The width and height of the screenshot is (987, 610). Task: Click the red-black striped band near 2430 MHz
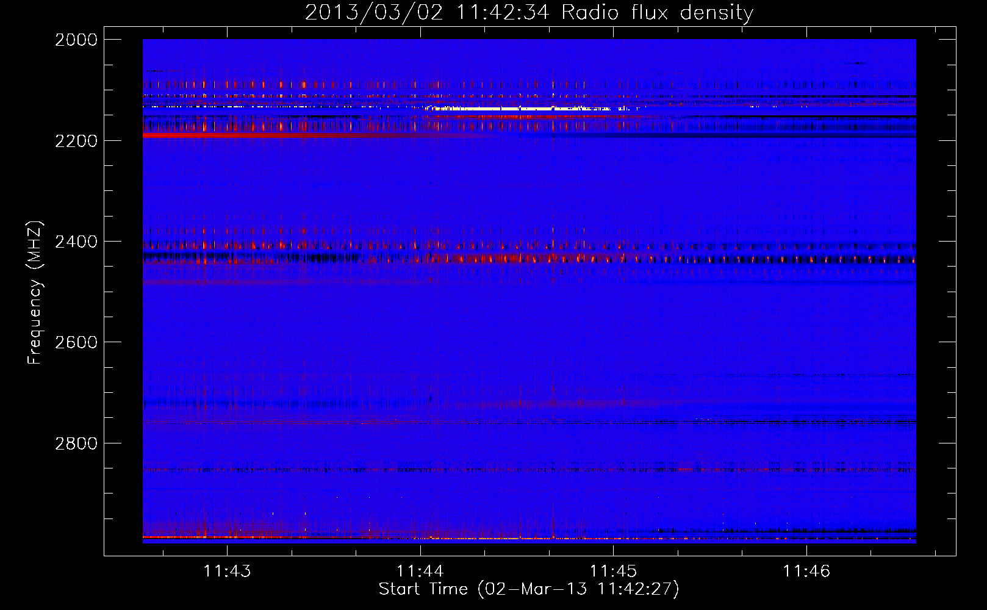click(529, 258)
